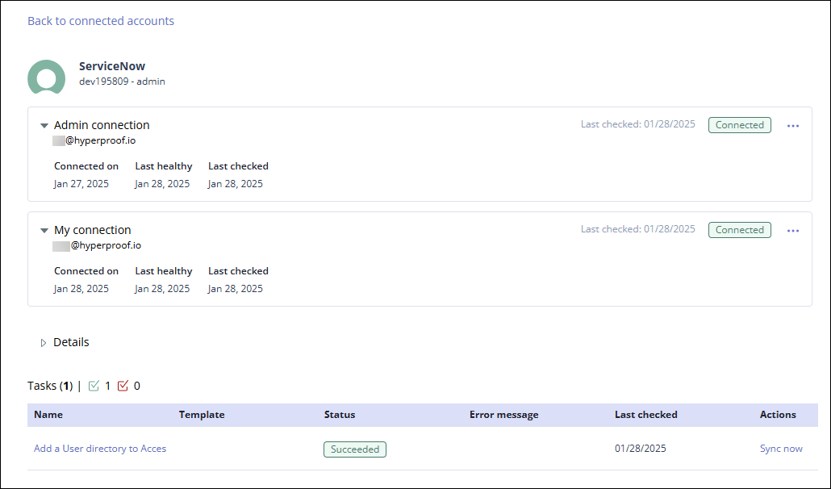Click Last healthy label in My connection

pos(164,270)
